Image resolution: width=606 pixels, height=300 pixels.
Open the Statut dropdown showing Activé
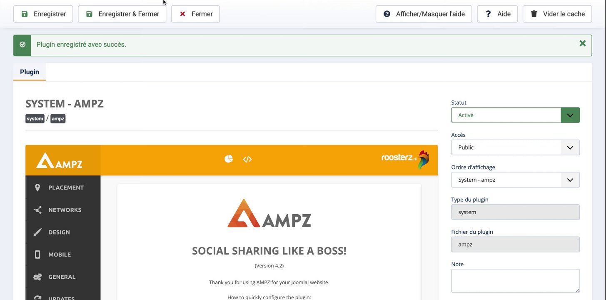coord(515,115)
